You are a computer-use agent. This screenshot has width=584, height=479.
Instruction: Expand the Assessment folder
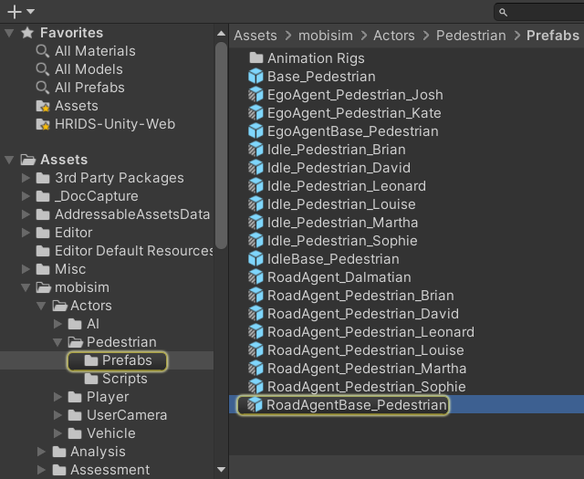coord(41,470)
